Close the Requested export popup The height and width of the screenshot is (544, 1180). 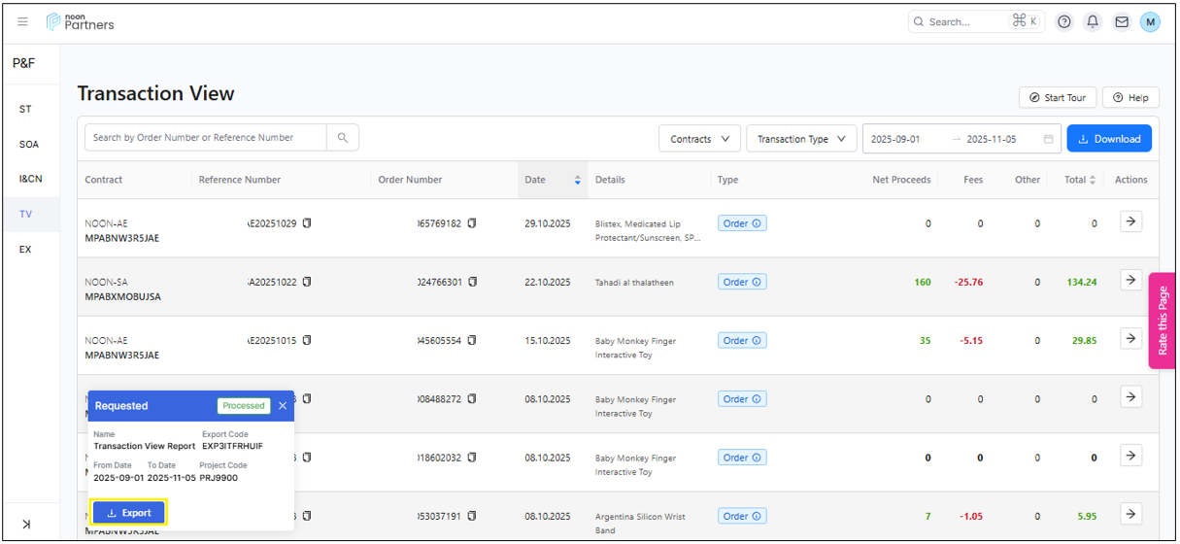pos(283,406)
